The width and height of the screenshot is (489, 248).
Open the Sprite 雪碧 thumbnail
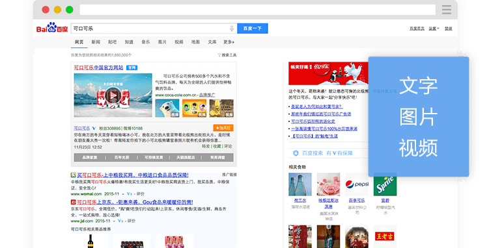click(x=385, y=184)
